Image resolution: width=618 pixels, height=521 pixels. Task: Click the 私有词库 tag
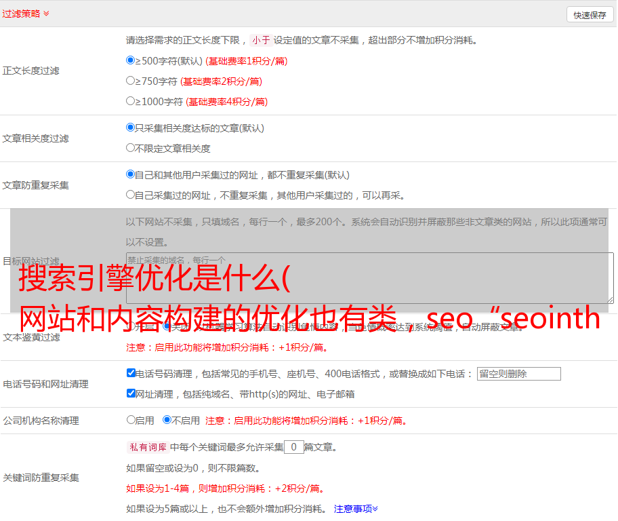coord(148,447)
